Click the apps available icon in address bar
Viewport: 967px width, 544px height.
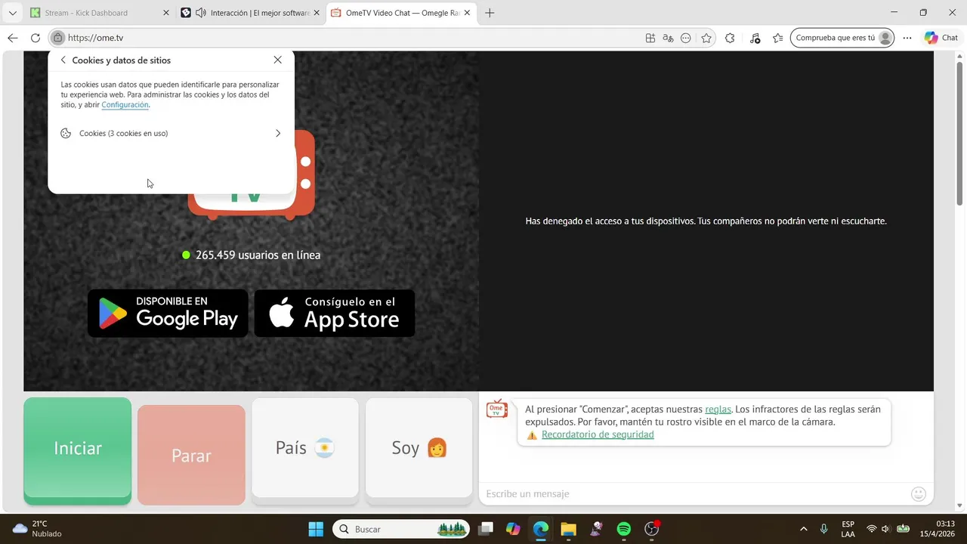(x=650, y=38)
